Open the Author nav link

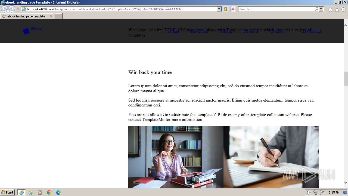coord(226,31)
